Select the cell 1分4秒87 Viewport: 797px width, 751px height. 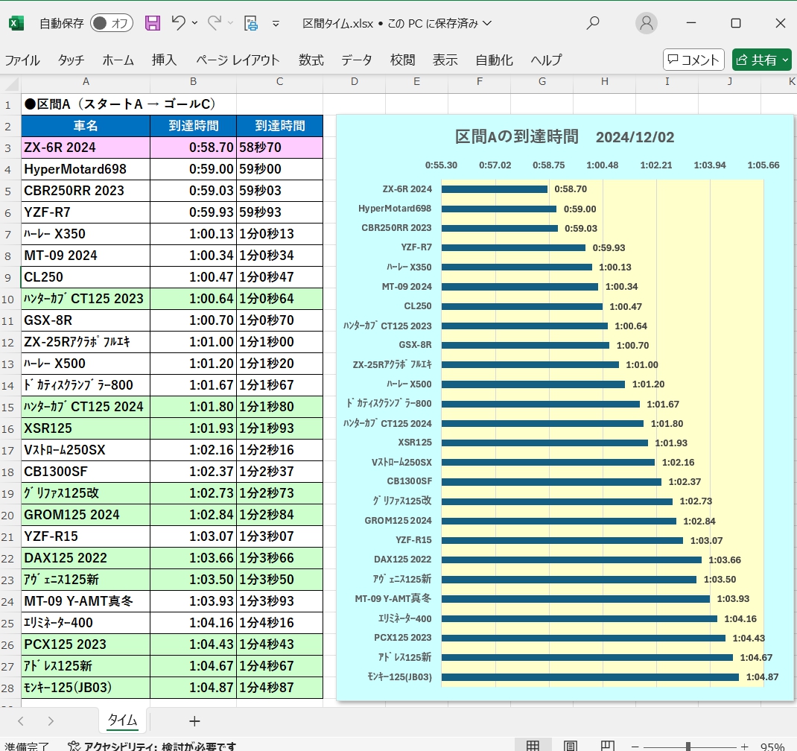(x=279, y=688)
